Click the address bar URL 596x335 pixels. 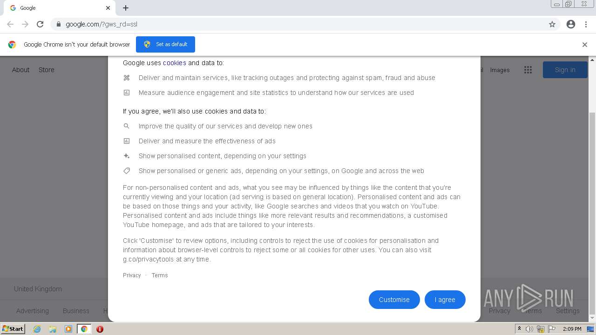tap(102, 24)
